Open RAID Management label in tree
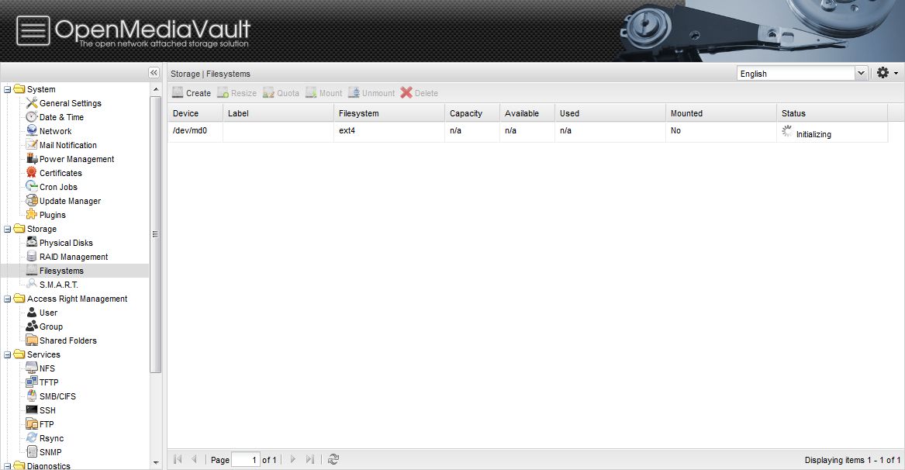Image resolution: width=905 pixels, height=470 pixels. (x=74, y=257)
